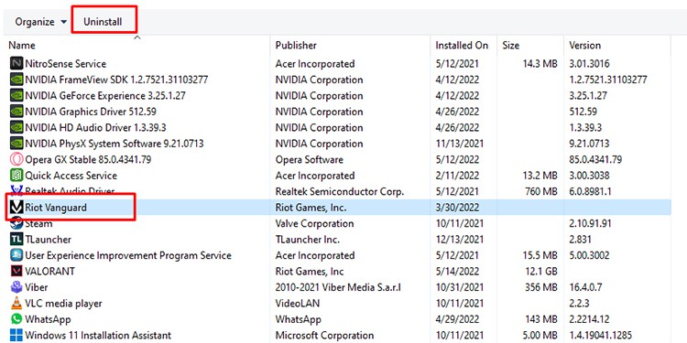Viewport: 687px width, 343px height.
Task: Select the Steam program name
Action: click(38, 223)
